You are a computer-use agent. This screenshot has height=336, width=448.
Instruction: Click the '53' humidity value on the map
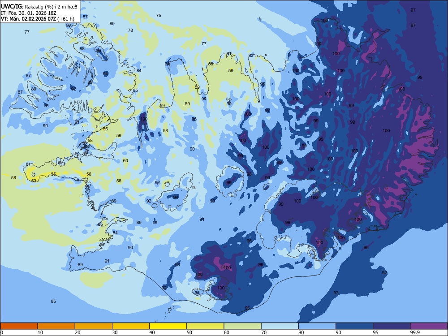34,181
